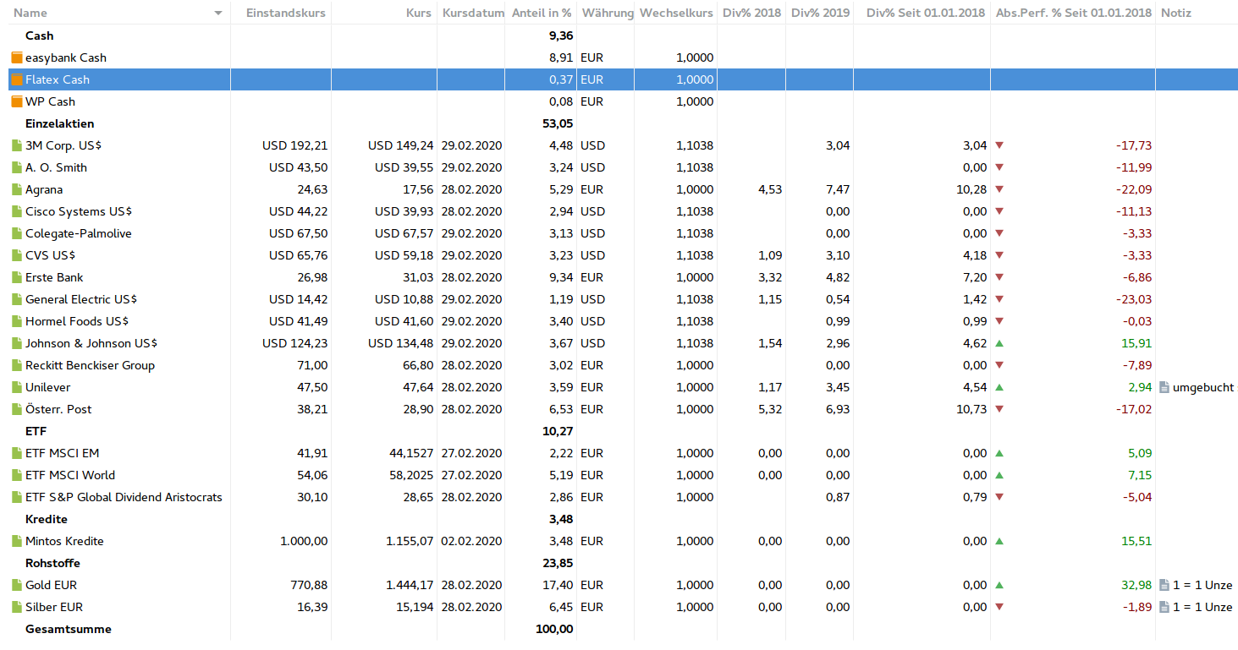Click the green security icon for CVS US$
Screen dimensions: 1238x650
pos(17,255)
